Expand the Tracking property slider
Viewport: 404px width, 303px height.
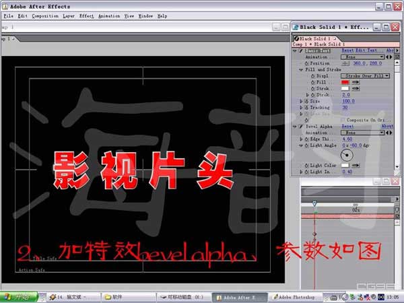coord(301,108)
